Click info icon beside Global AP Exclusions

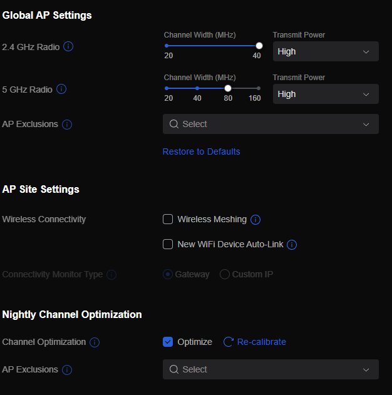tap(67, 125)
